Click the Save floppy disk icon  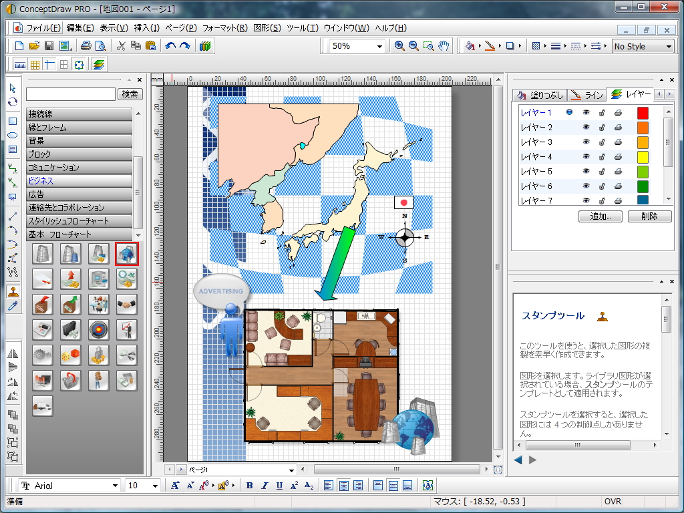click(x=49, y=46)
